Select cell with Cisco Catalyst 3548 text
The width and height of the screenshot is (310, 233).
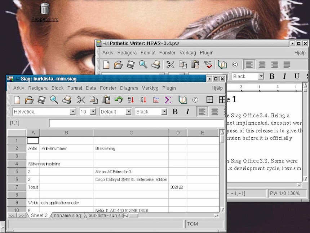pyautogui.click(x=131, y=180)
